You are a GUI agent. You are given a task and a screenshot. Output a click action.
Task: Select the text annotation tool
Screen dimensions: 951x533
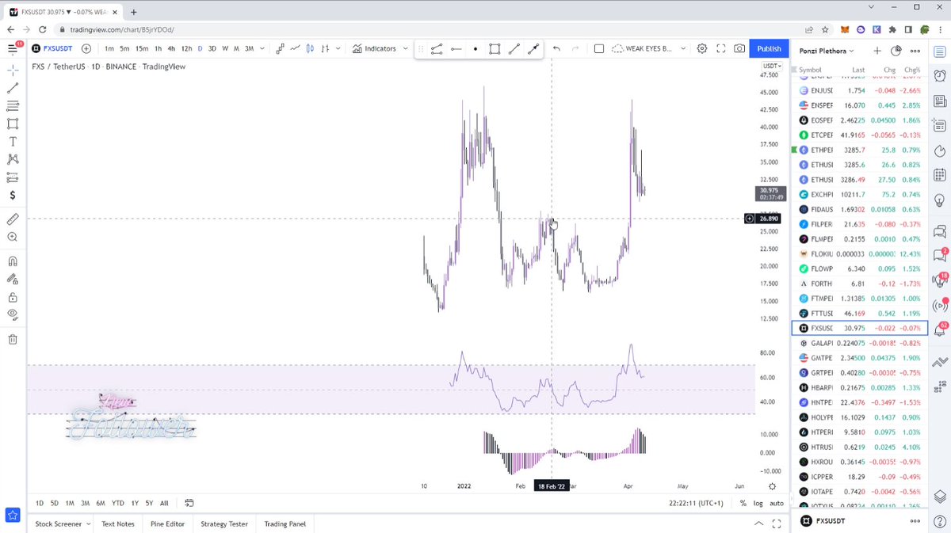(13, 142)
